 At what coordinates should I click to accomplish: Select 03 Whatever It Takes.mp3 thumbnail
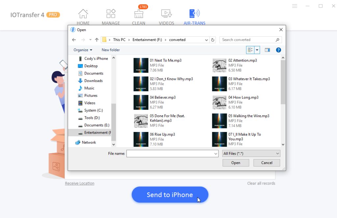220,84
